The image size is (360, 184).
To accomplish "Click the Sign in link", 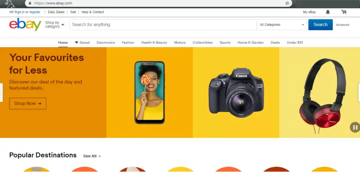I will click(x=19, y=12).
